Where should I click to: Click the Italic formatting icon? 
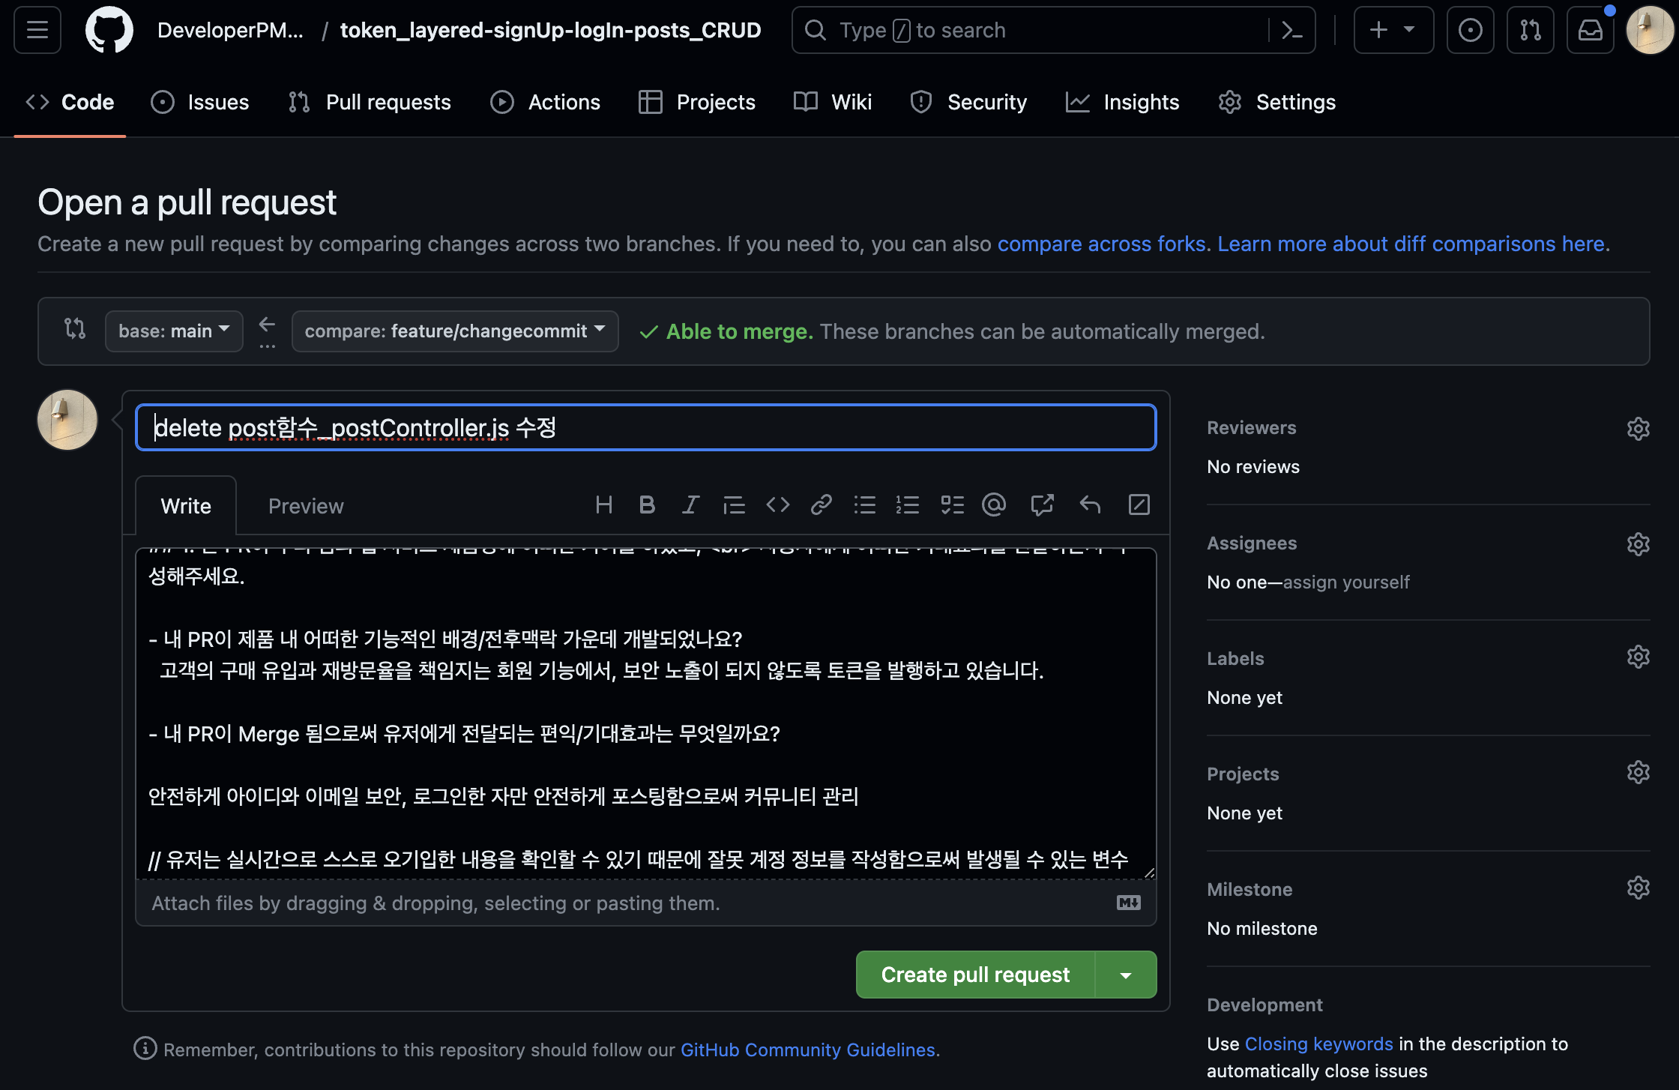(x=690, y=505)
